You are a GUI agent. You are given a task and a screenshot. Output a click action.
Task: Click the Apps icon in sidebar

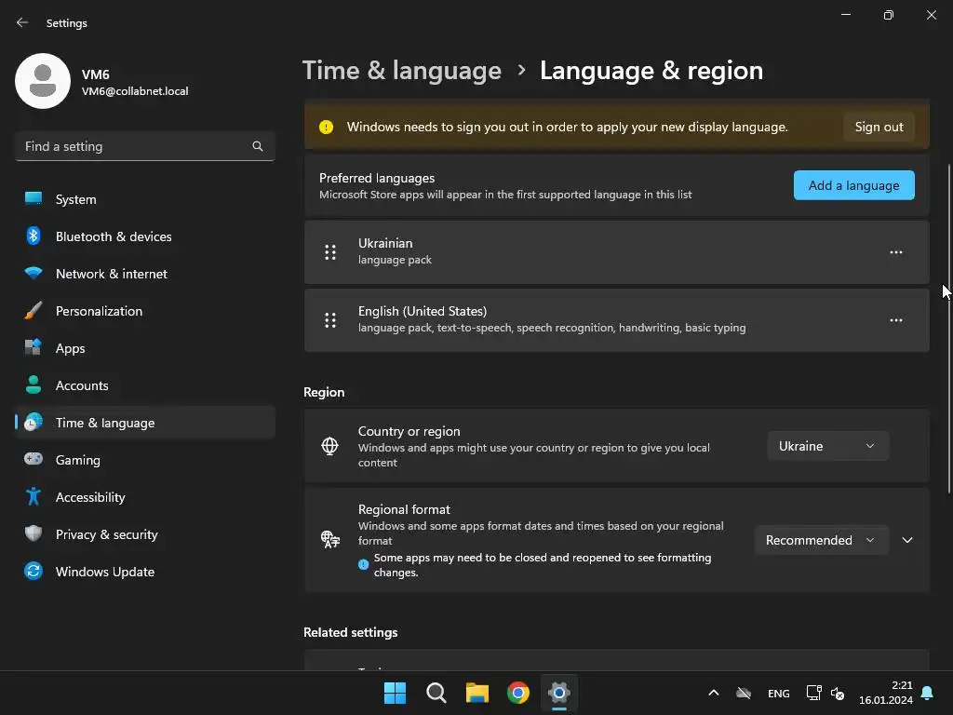point(34,347)
